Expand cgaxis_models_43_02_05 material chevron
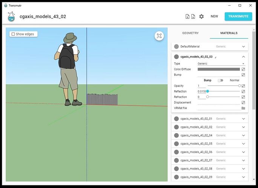This screenshot has height=188, width=258. pos(244,144)
